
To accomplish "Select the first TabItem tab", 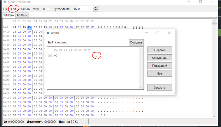I will click(9, 15).
